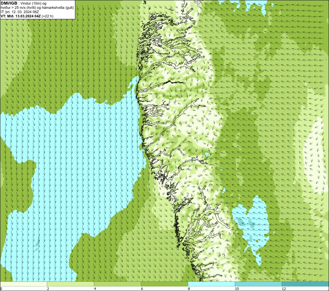Click the '6' scale label
This screenshot has width=329, height=291.
[142, 289]
